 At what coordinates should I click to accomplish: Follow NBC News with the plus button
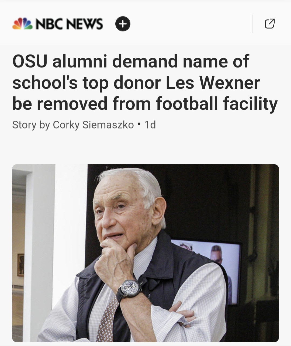pos(123,24)
